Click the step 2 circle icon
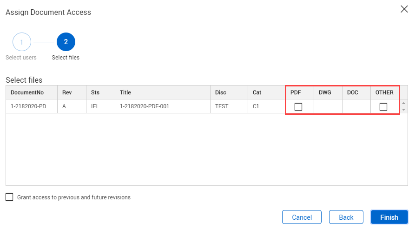Screen dimensions: 415x230 pos(66,42)
